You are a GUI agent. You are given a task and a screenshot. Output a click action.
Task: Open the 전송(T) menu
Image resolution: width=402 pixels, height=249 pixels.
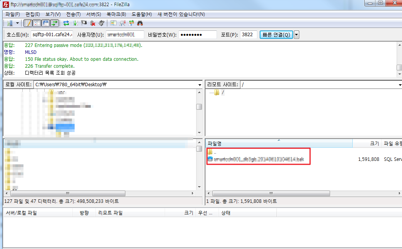tap(72, 14)
